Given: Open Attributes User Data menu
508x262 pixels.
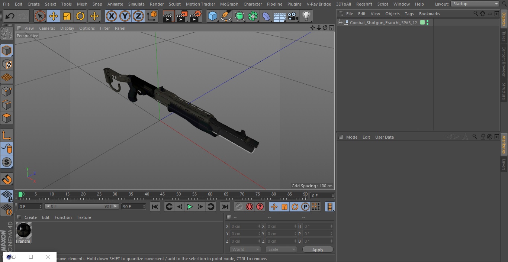Looking at the screenshot, I should (x=384, y=137).
